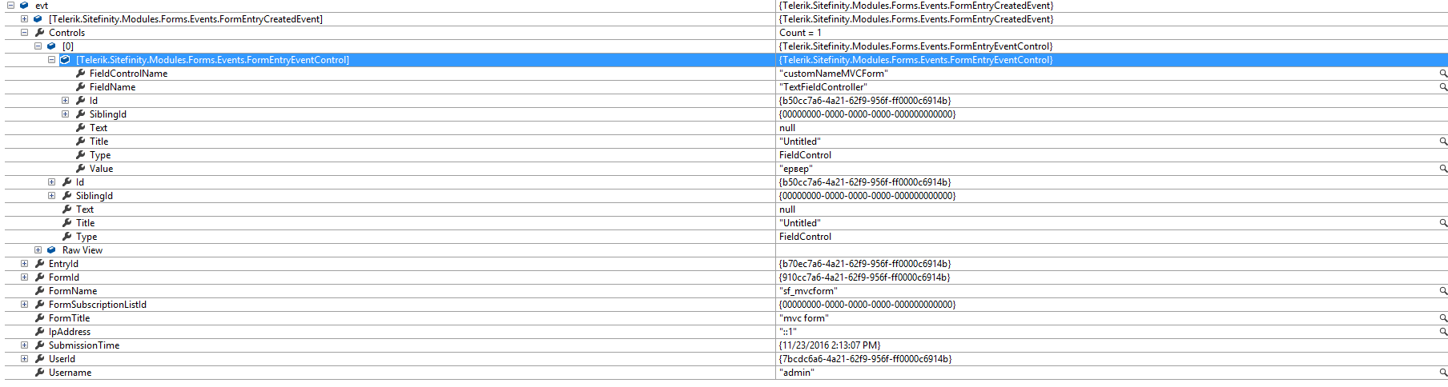Select the Controls property name
The image size is (1448, 387).
(66, 33)
